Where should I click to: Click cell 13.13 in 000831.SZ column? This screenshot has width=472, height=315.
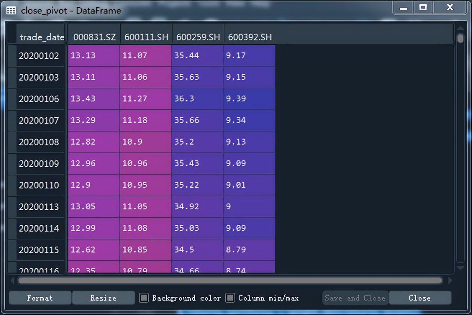(x=94, y=56)
